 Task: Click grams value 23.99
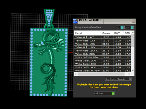pyautogui.click(x=106, y=71)
